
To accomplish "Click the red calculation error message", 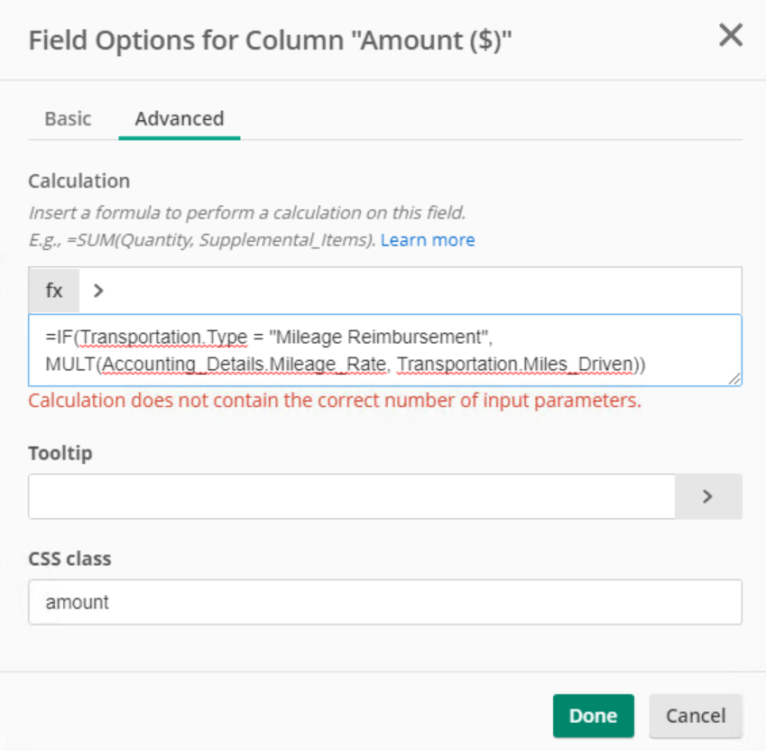I will click(x=335, y=401).
